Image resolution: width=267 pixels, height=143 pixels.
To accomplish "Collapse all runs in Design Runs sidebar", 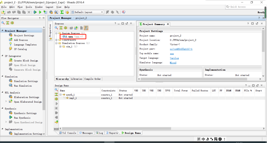I will point(56,94).
